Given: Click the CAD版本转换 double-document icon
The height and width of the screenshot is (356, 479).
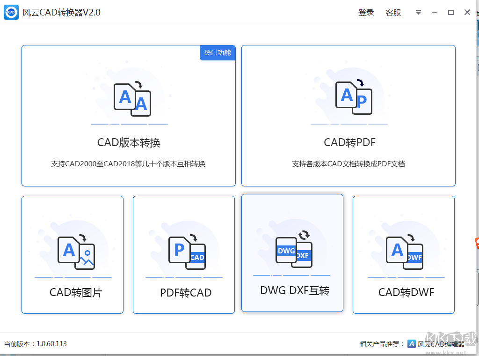Looking at the screenshot, I should point(132,99).
